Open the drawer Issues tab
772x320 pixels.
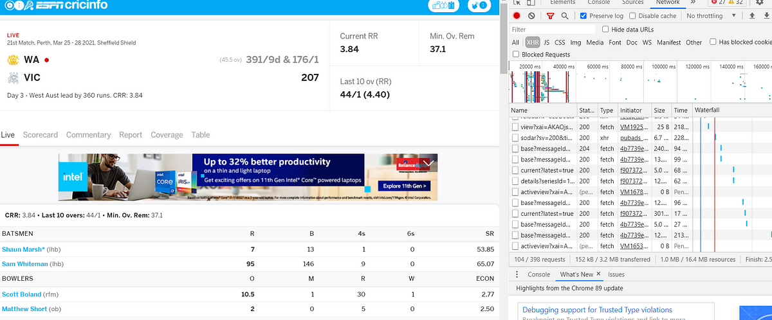616,274
